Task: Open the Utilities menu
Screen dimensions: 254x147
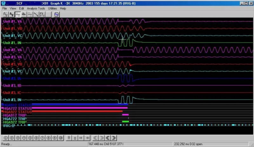Action: 52,9
